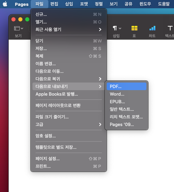Open 페이지 설정... menu item
The image size is (174, 192).
click(69, 159)
